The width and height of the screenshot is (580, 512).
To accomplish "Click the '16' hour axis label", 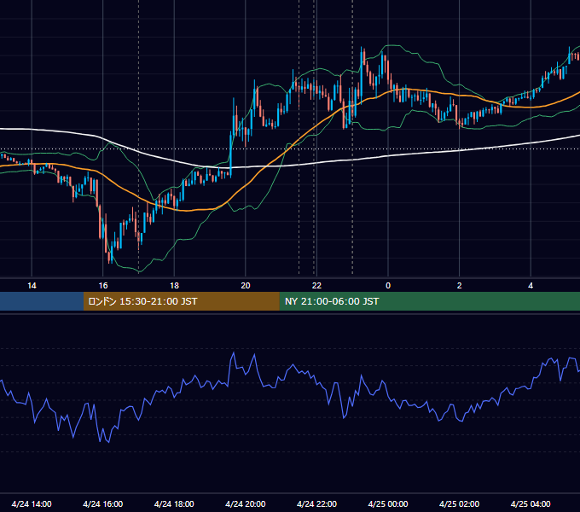I will tap(103, 286).
